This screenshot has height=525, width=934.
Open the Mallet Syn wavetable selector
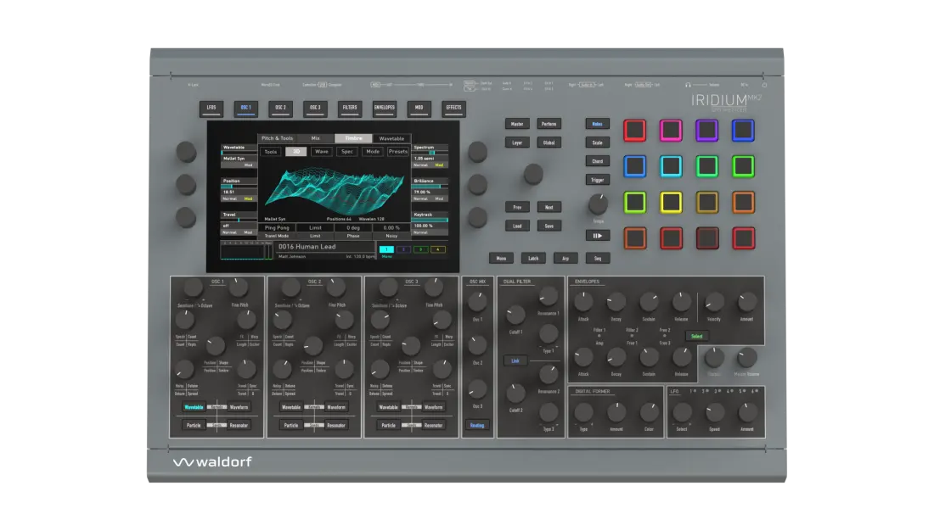239,159
